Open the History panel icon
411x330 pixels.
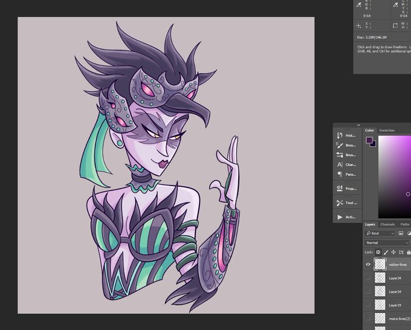[340, 135]
